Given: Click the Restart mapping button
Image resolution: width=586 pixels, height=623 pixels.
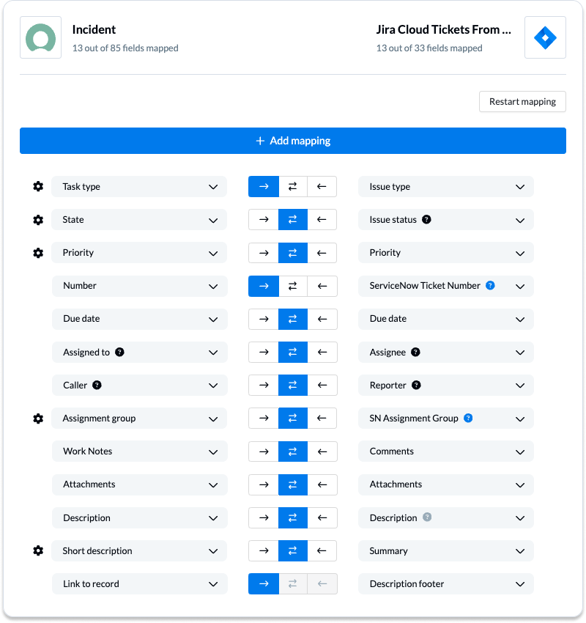Looking at the screenshot, I should click(x=522, y=101).
